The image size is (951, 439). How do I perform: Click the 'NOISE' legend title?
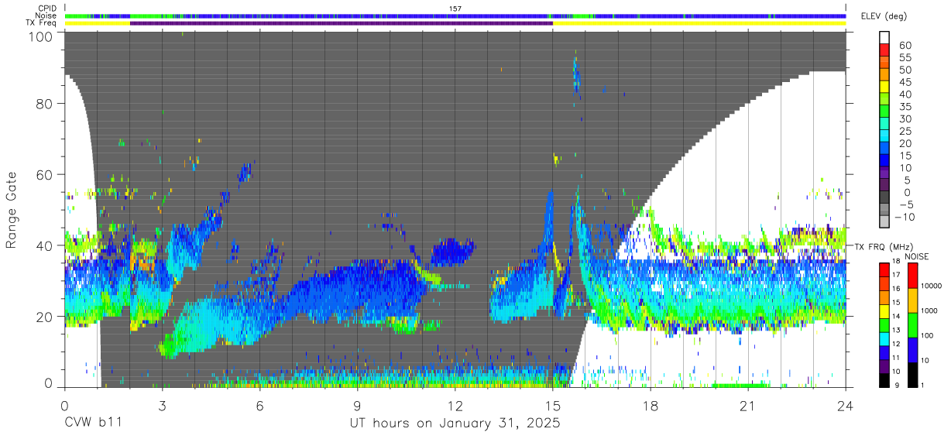[x=917, y=256]
